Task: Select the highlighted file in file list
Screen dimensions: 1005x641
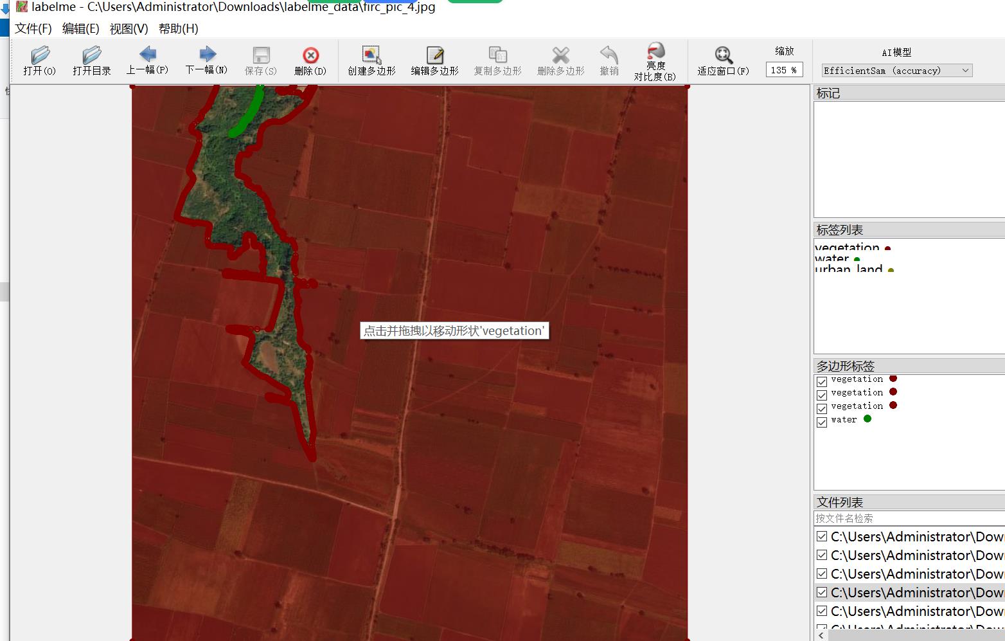Action: (x=910, y=592)
